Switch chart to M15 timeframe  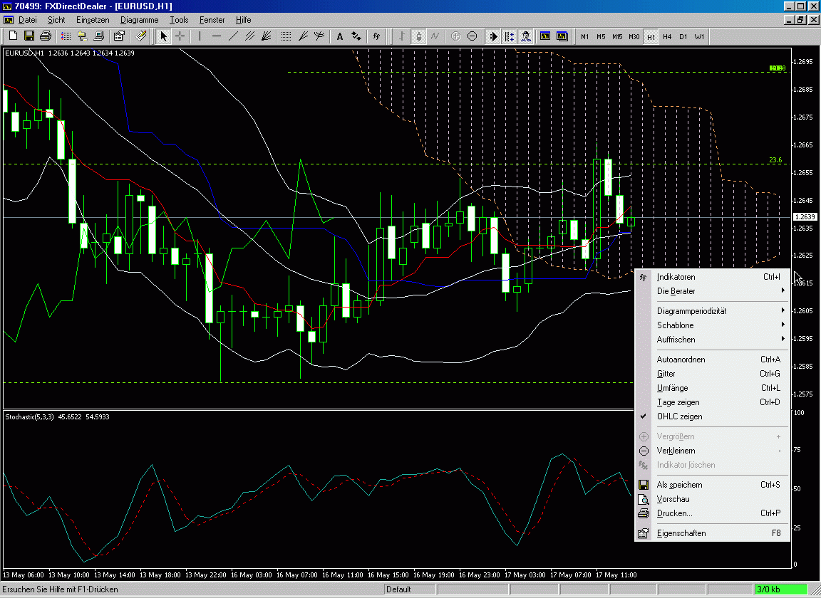coord(617,36)
